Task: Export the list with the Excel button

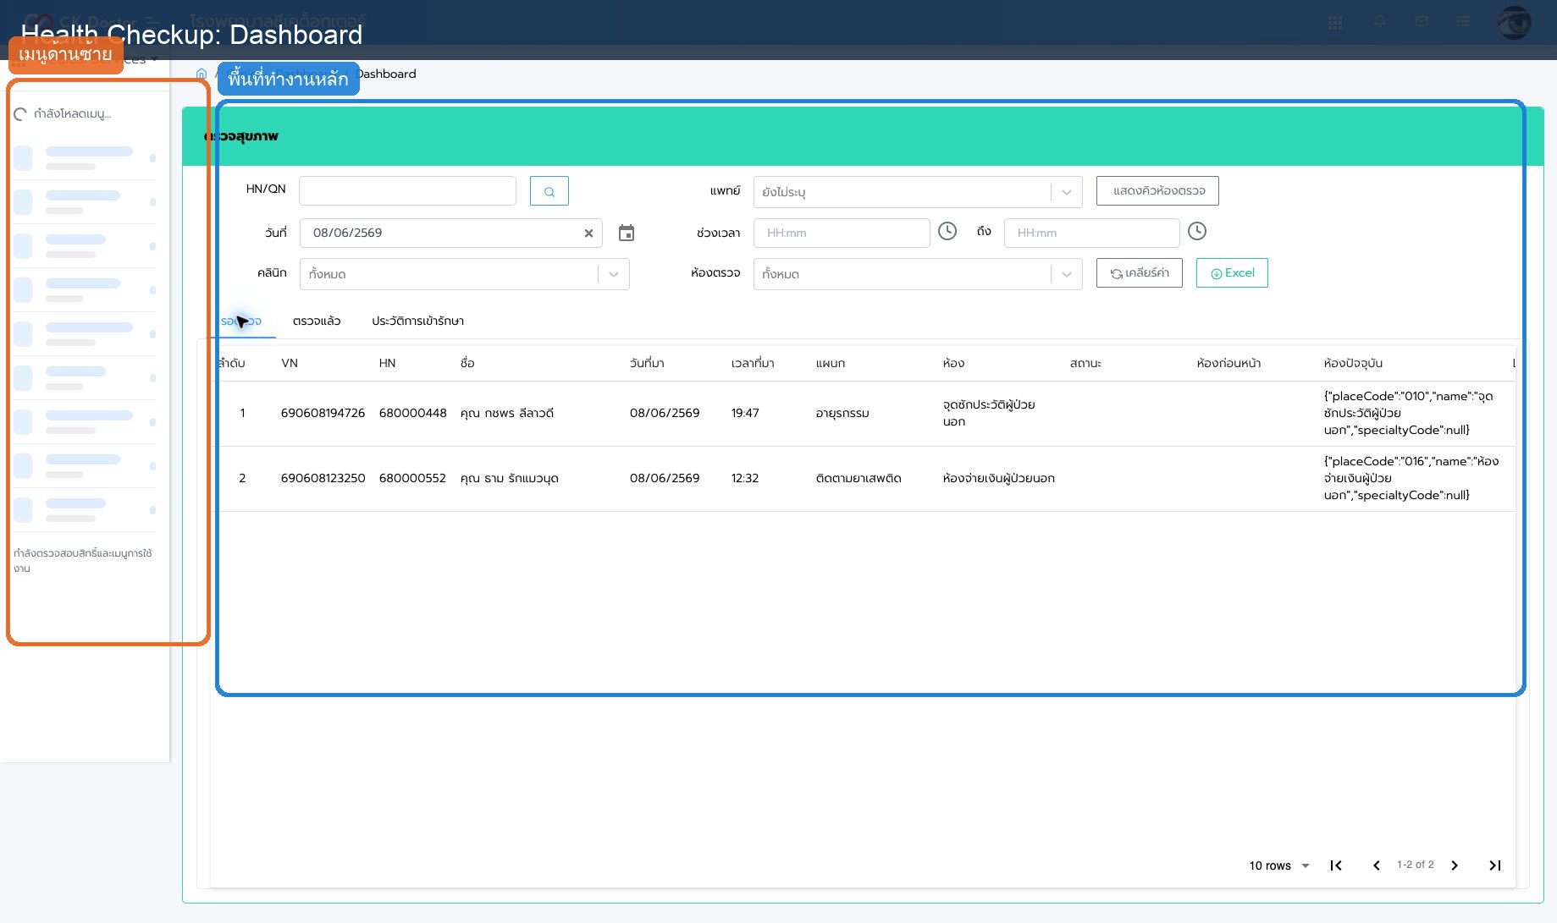Action: coord(1232,272)
